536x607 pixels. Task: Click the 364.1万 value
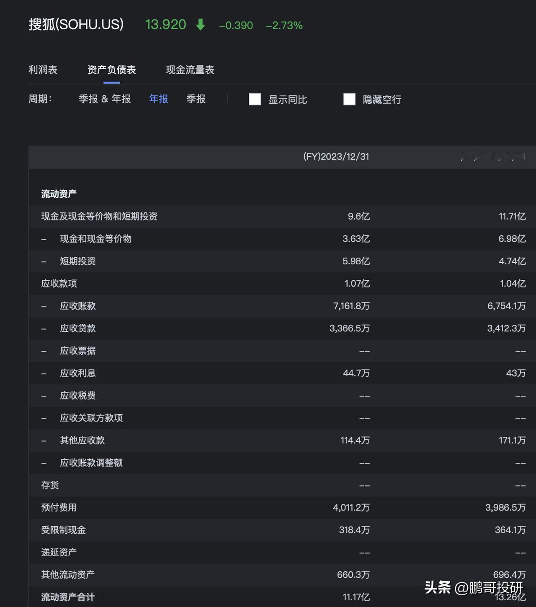click(510, 530)
